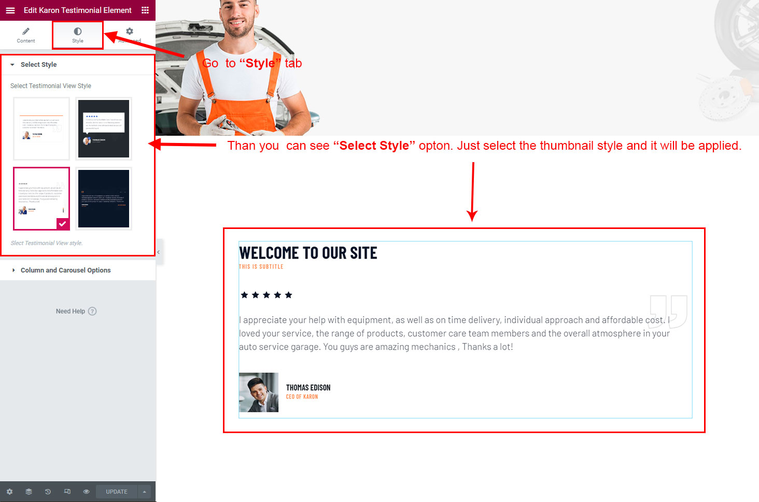Open the History icon in bottom bar
This screenshot has height=502, width=759.
pyautogui.click(x=48, y=492)
